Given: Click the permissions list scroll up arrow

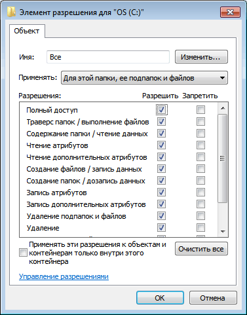Looking at the screenshot, I should [x=223, y=108].
